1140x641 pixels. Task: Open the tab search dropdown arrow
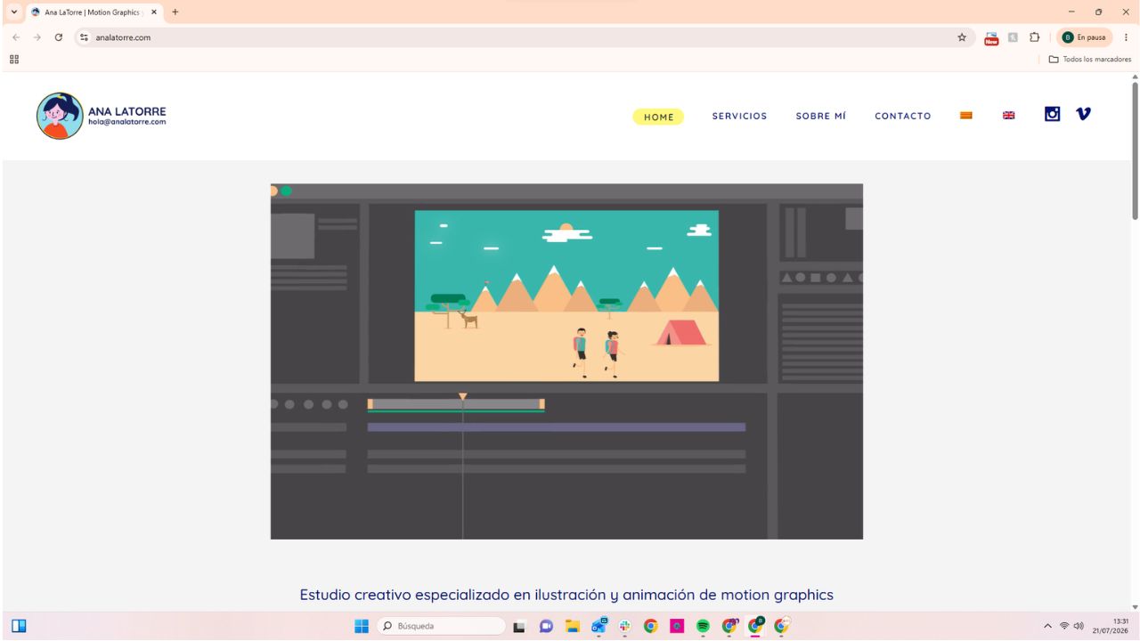click(13, 12)
